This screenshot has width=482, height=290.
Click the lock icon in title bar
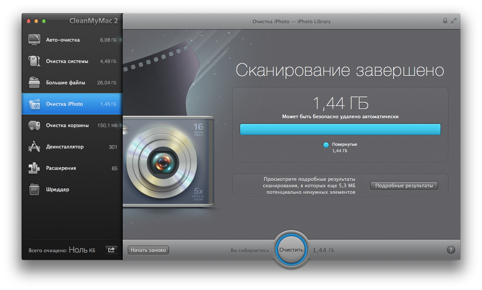coord(445,21)
